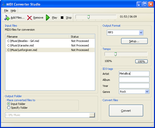Open the File menu
155x128 pixels.
[6, 11]
